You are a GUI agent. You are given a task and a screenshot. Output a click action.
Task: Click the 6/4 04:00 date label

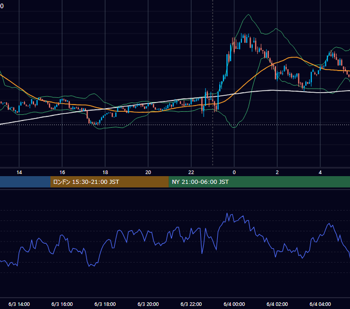[x=320, y=304]
